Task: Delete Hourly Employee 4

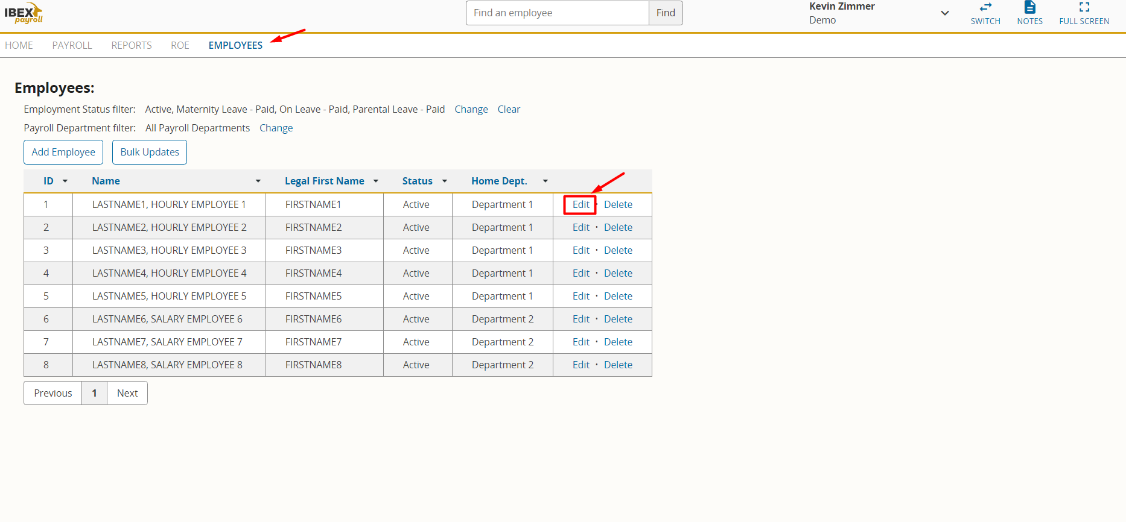Action: pos(619,273)
